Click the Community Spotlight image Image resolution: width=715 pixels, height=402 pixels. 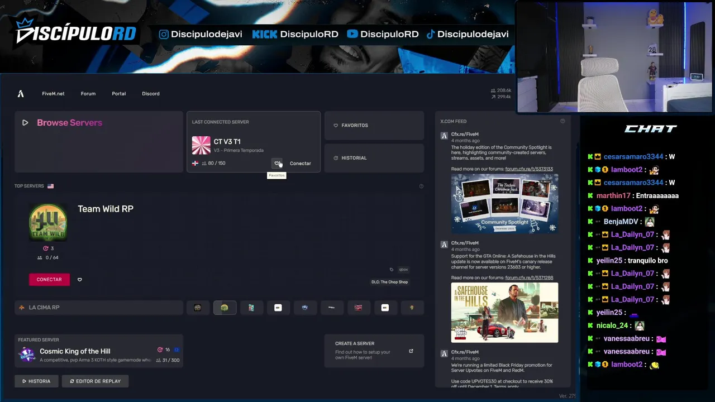click(504, 203)
